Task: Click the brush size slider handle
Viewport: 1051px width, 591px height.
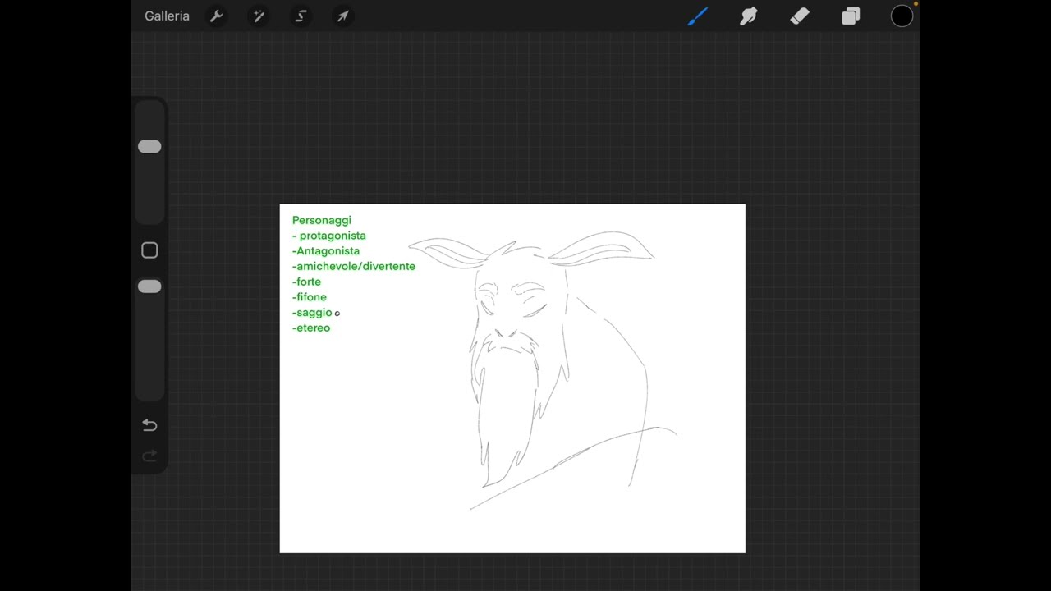Action: 149,146
